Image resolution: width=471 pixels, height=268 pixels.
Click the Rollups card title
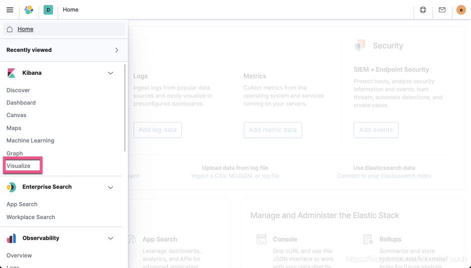coord(390,239)
